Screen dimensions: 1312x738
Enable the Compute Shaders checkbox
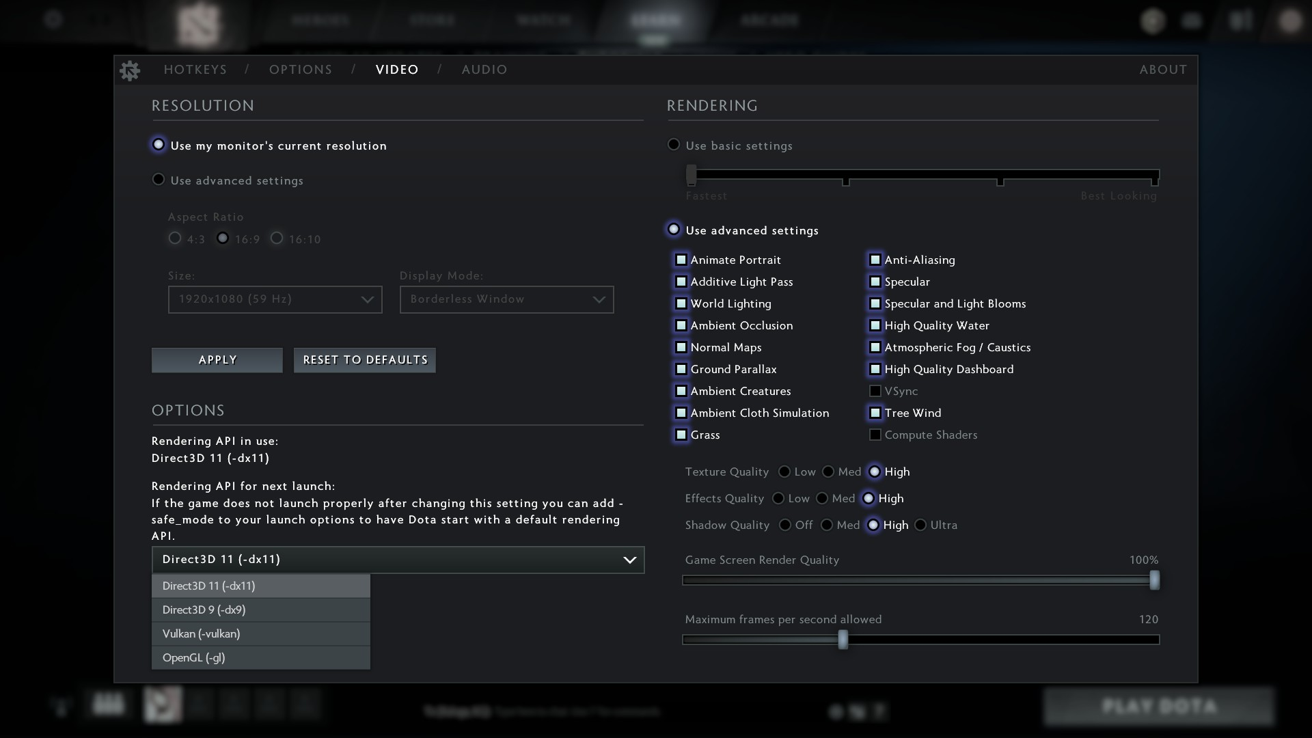(x=875, y=435)
